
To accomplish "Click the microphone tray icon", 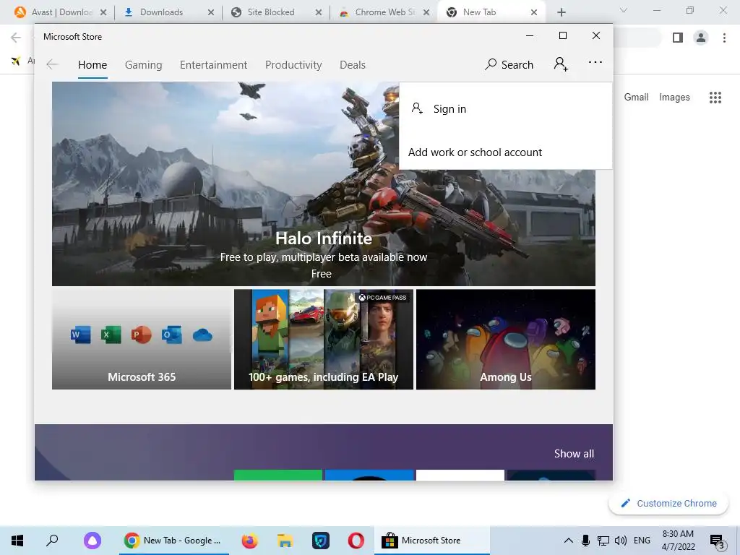I will click(x=585, y=541).
